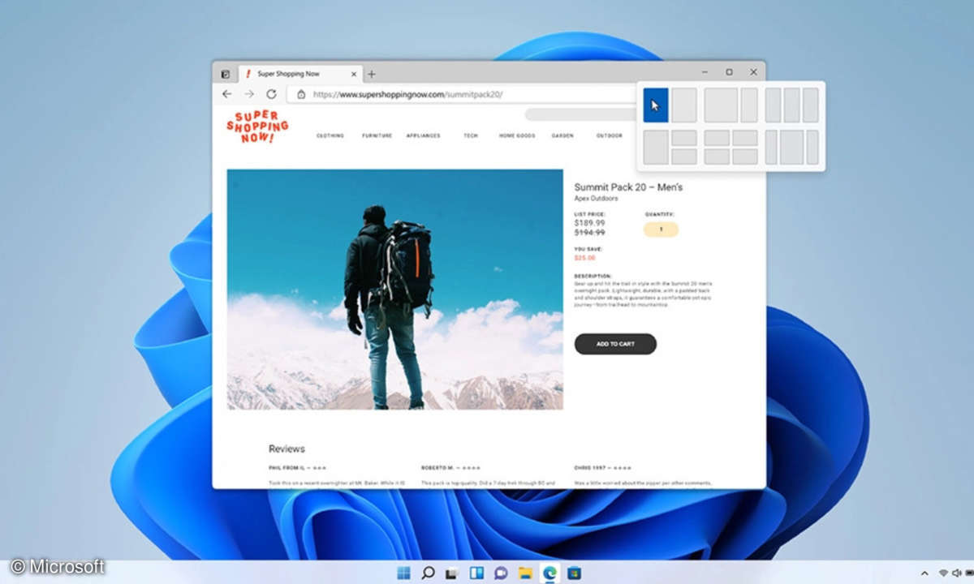Reload the current page
Viewport: 974px width, 584px height.
tap(271, 94)
